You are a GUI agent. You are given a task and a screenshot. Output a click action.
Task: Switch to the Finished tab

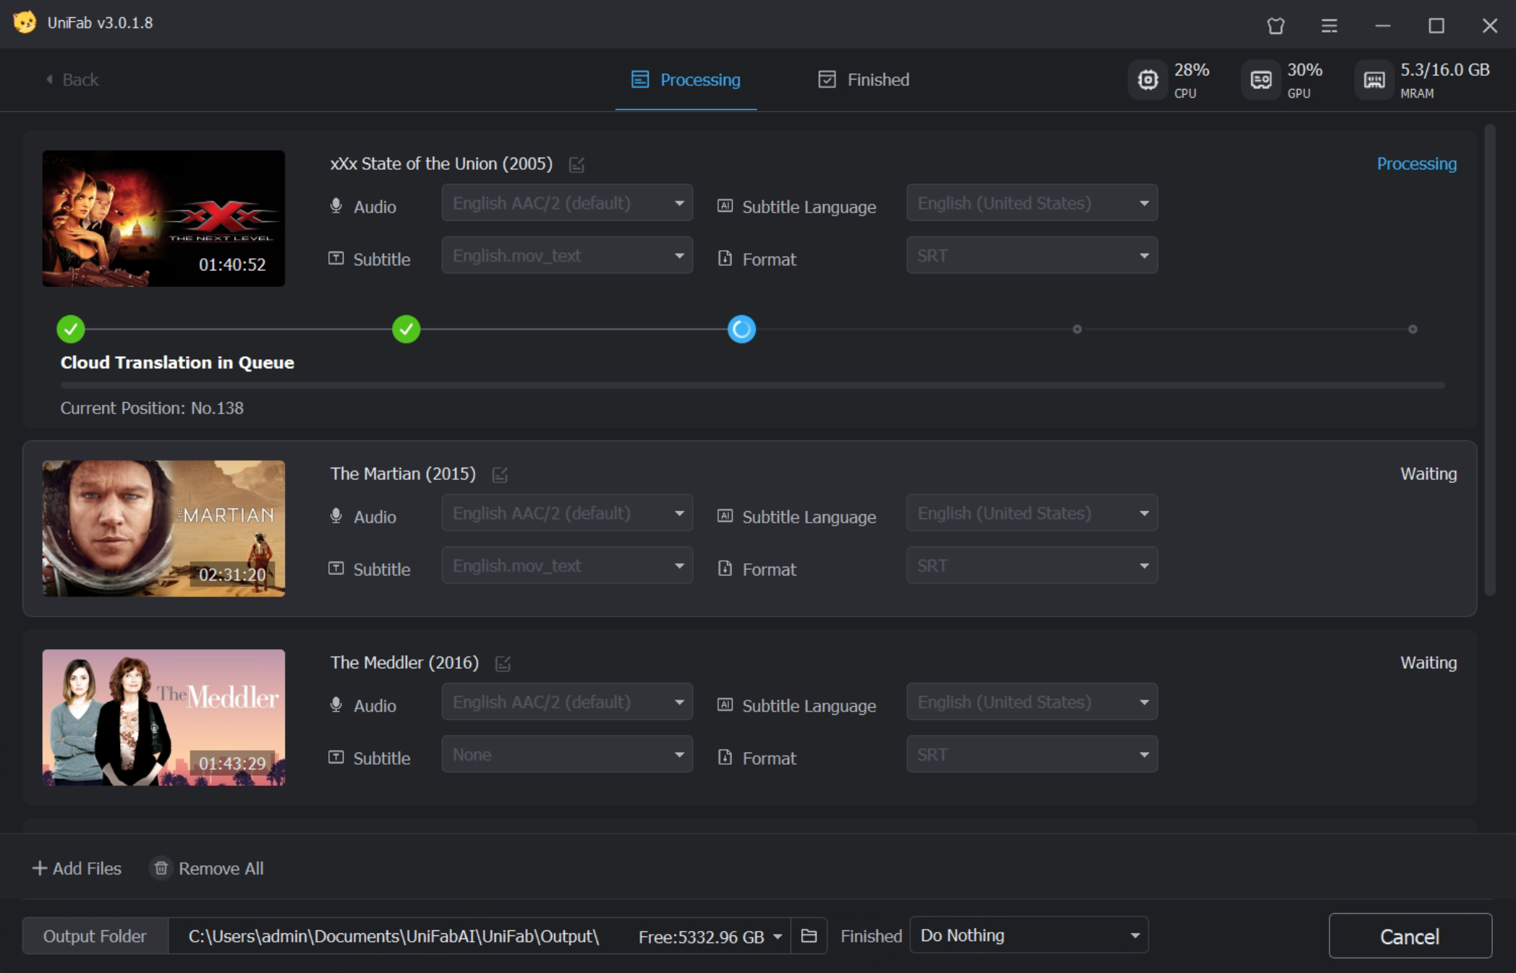pyautogui.click(x=864, y=80)
